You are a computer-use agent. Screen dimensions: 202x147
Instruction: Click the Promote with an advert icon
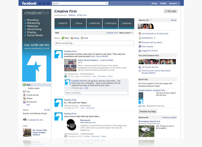click(140, 42)
